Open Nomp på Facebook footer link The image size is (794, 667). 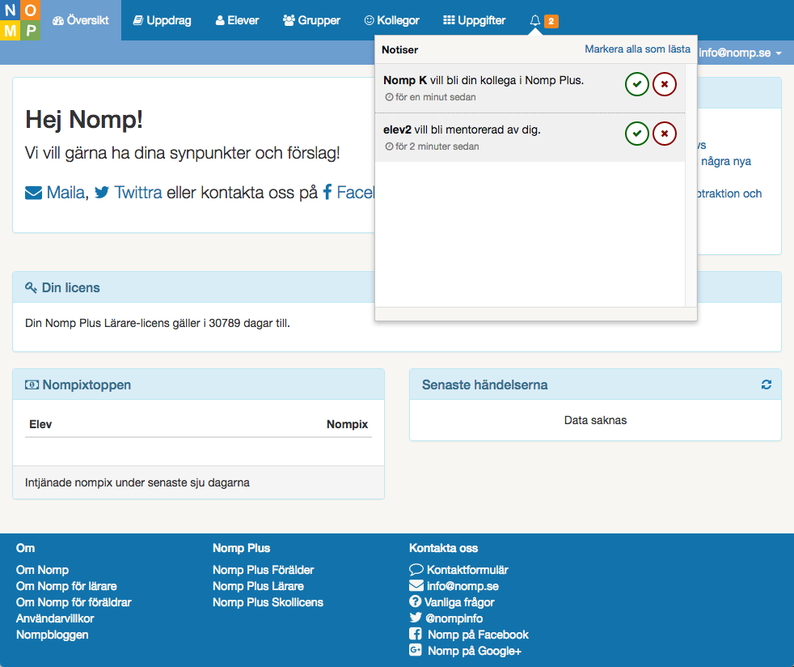(469, 635)
